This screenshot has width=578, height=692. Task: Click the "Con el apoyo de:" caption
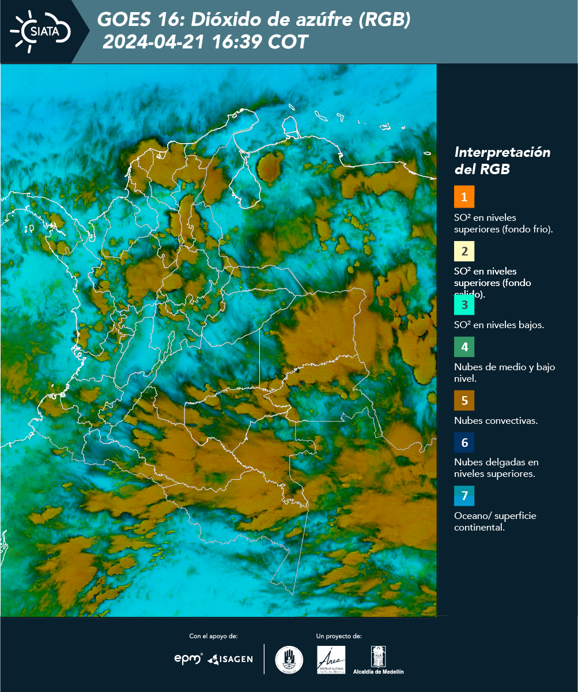pyautogui.click(x=213, y=636)
